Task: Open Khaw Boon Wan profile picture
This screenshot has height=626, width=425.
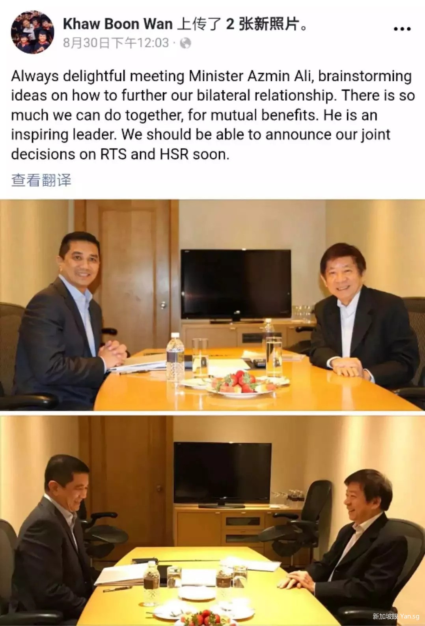Action: pyautogui.click(x=32, y=32)
